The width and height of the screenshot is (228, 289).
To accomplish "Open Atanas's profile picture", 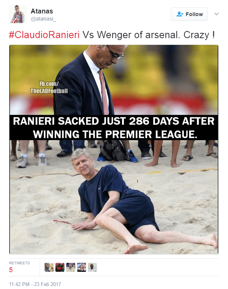I will coord(18,14).
